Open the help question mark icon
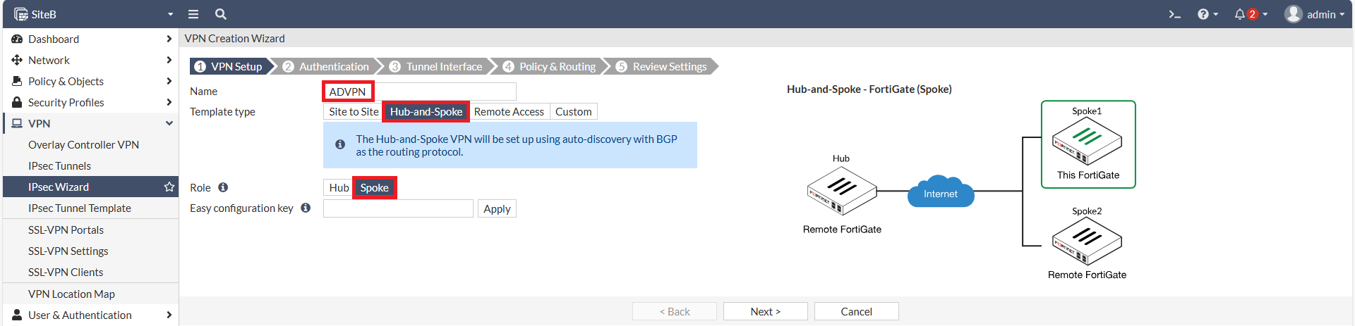Image resolution: width=1355 pixels, height=326 pixels. 1208,14
